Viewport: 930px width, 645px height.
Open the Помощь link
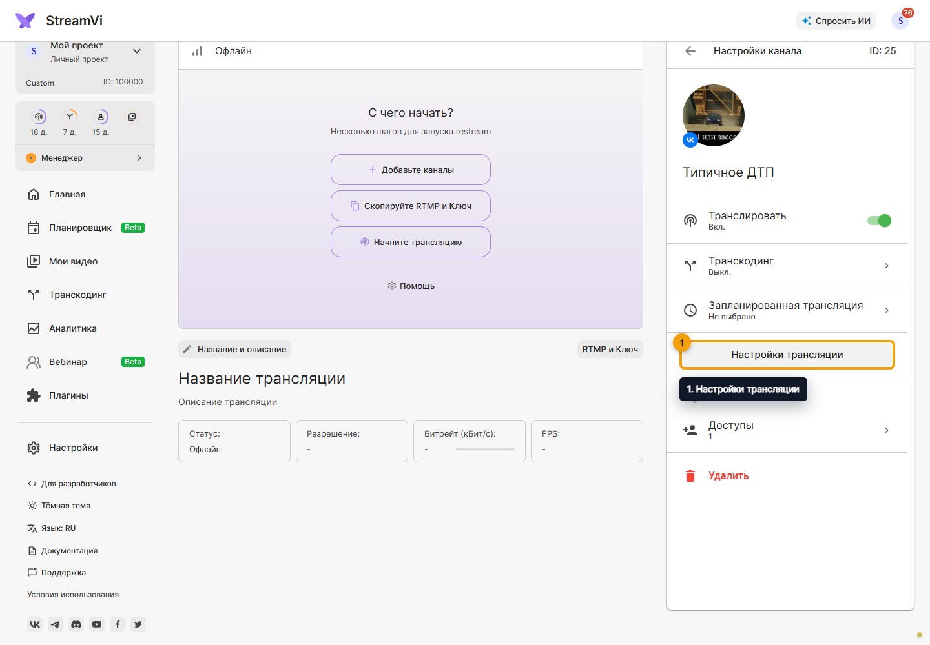coord(411,286)
